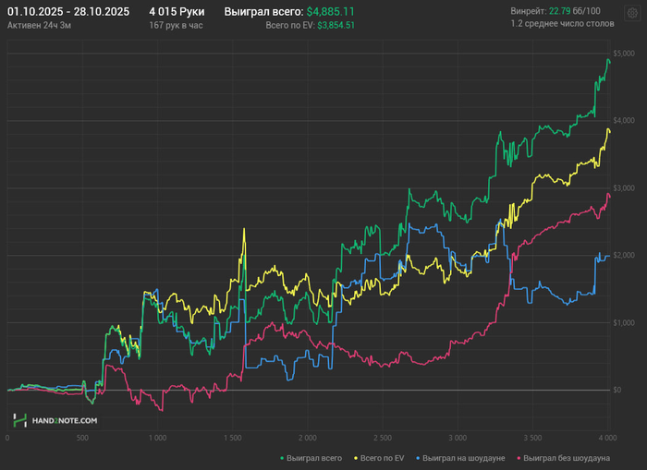This screenshot has height=470, width=647.
Task: Click "1.2 среднее число столов" text
Action: click(x=562, y=24)
